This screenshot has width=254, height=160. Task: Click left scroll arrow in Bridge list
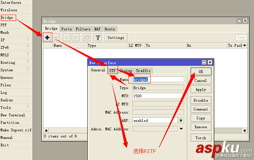(x=46, y=130)
